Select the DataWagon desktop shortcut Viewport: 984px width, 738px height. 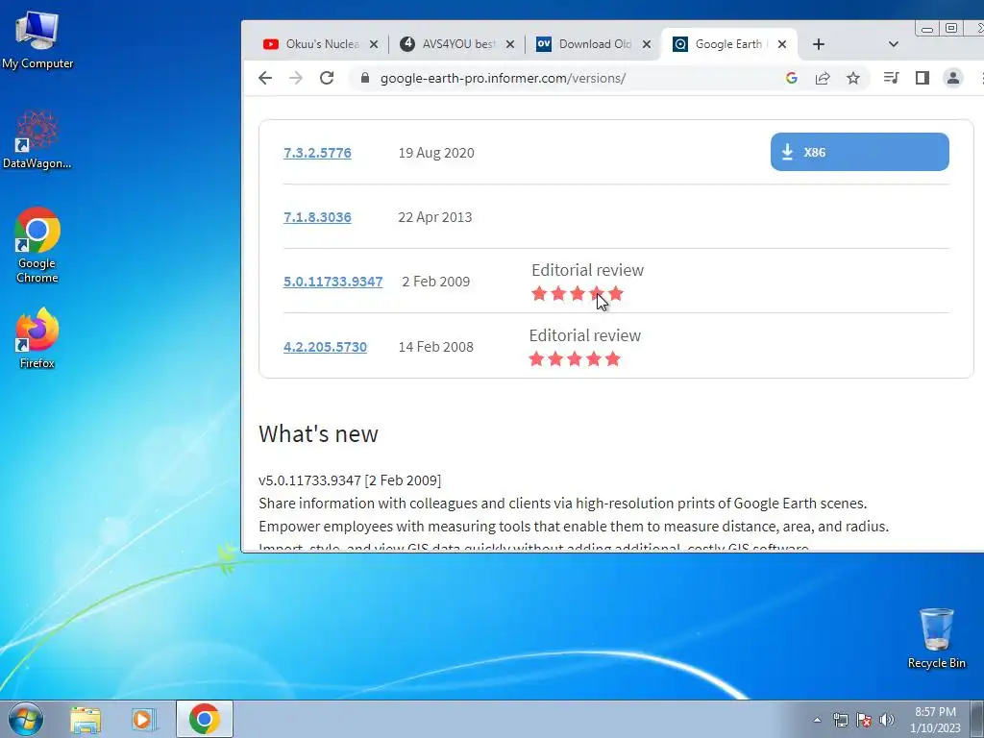(x=37, y=139)
